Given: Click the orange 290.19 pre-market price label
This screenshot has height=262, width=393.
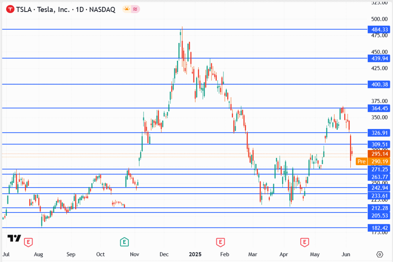Looking at the screenshot, I should 378,161.
